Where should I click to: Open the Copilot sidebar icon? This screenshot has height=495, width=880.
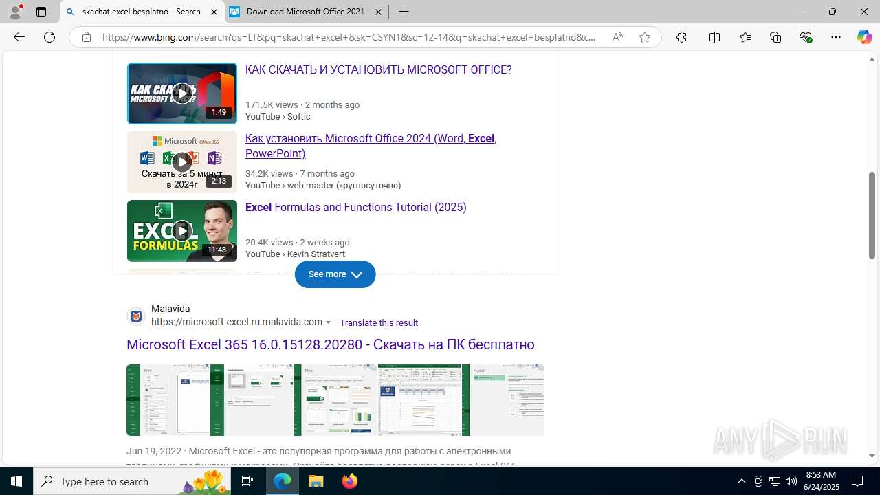(x=864, y=37)
